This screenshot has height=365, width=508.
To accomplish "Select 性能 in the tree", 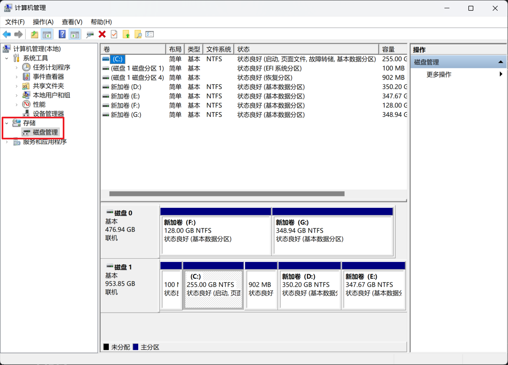I will pyautogui.click(x=39, y=104).
